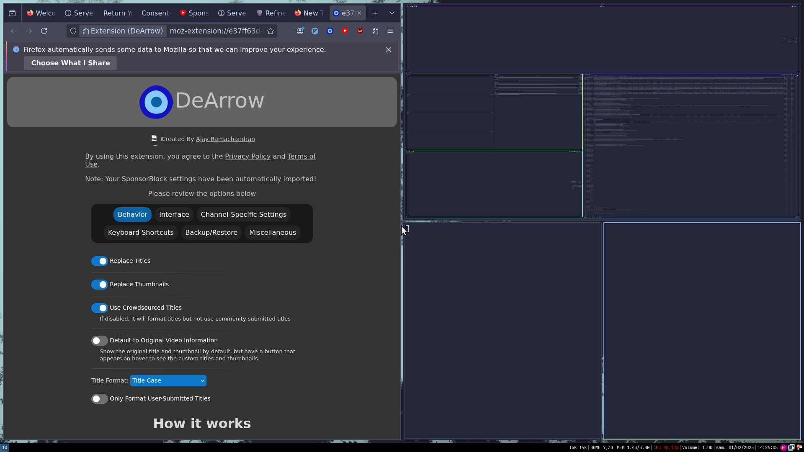Open the Title Format dropdown
804x452 pixels.
click(x=168, y=380)
